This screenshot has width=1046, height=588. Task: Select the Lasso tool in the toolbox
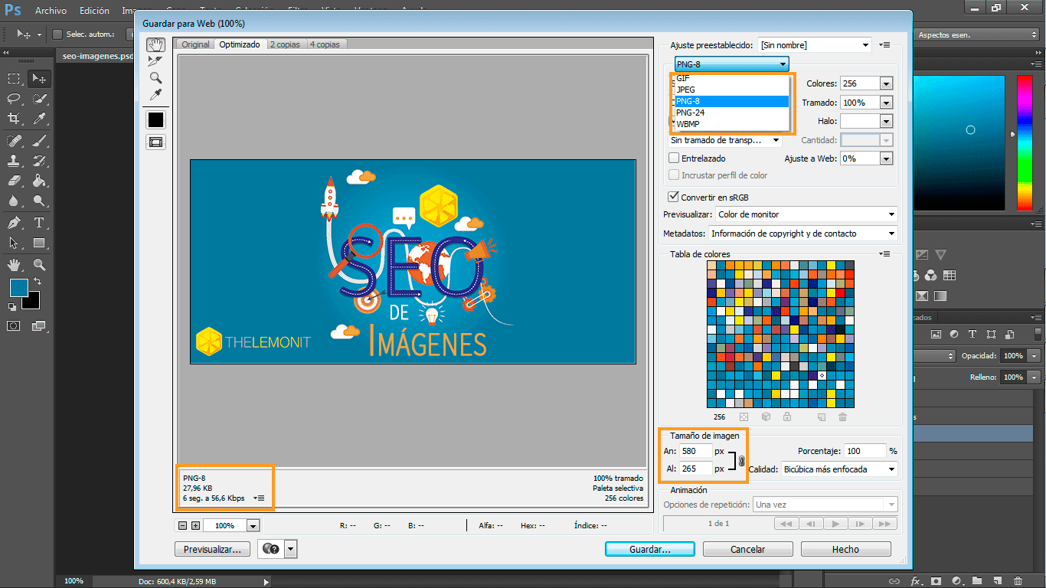coord(14,99)
